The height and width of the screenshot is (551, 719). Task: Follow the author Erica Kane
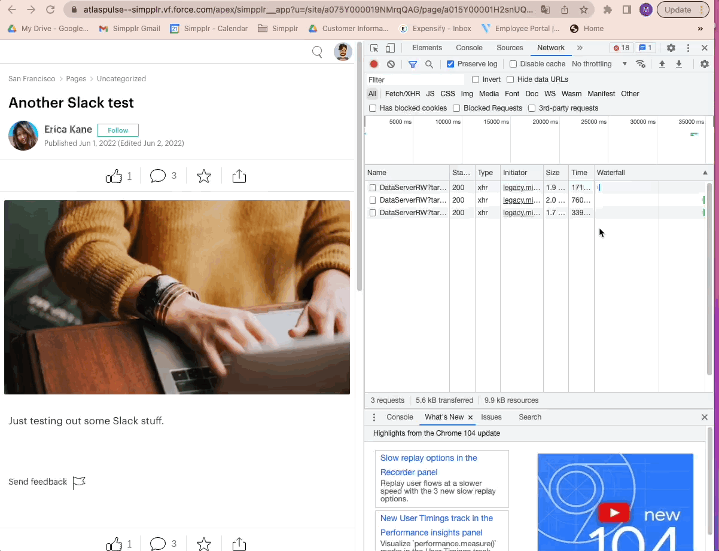[x=117, y=130]
